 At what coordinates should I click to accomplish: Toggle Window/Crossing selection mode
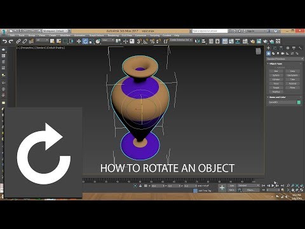71,41
